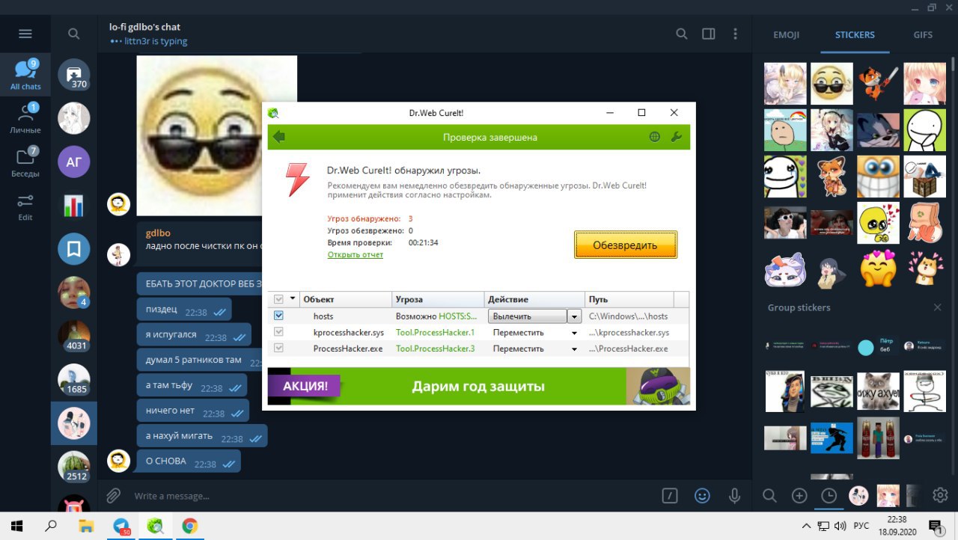Open Dr.Web settings wrench icon
This screenshot has height=540, width=958.
[675, 137]
